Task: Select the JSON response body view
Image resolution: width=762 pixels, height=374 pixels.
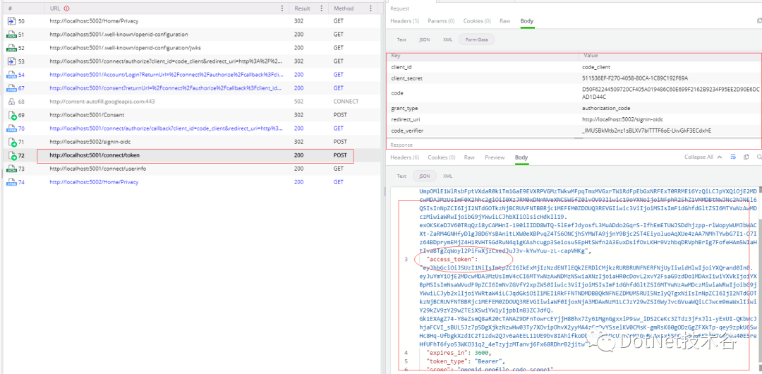Action: point(425,176)
